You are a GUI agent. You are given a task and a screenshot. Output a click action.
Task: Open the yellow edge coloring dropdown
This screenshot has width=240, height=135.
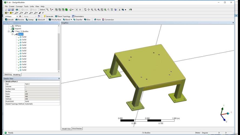click(x=11, y=13)
